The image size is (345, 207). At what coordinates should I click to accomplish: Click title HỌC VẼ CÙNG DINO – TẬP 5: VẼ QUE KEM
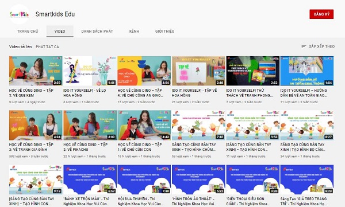[x=31, y=93]
